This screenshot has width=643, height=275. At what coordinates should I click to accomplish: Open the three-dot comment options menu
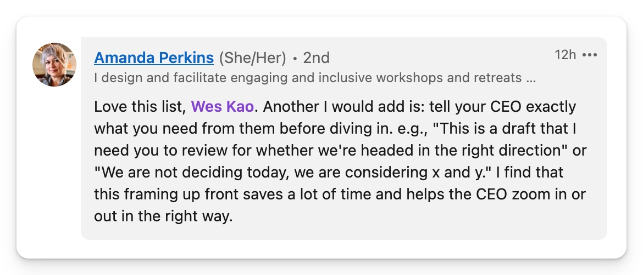click(589, 55)
